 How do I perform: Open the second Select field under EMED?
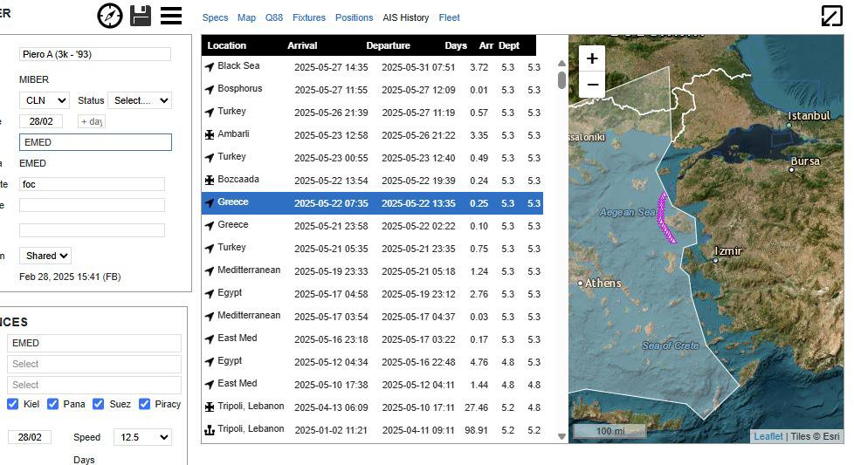(94, 385)
